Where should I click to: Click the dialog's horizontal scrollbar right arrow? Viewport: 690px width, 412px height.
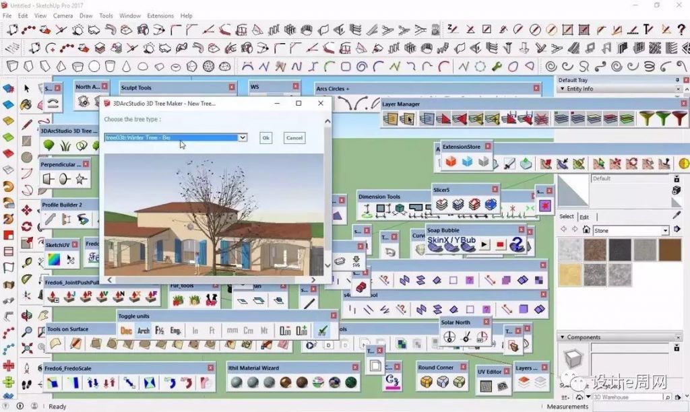tap(313, 279)
